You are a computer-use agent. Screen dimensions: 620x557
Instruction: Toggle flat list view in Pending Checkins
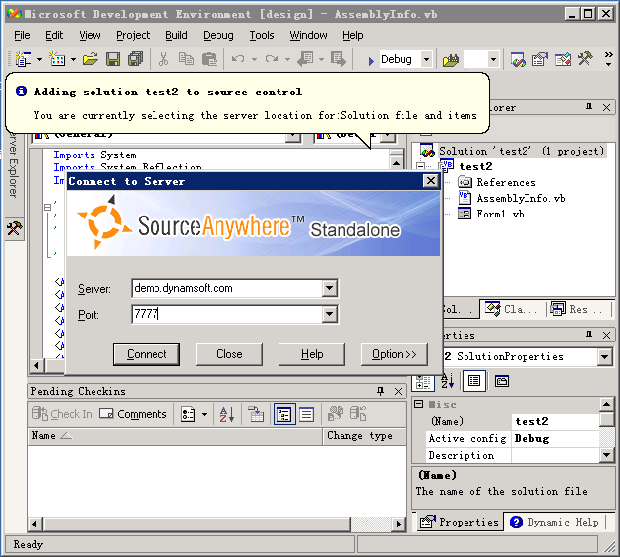pyautogui.click(x=306, y=414)
